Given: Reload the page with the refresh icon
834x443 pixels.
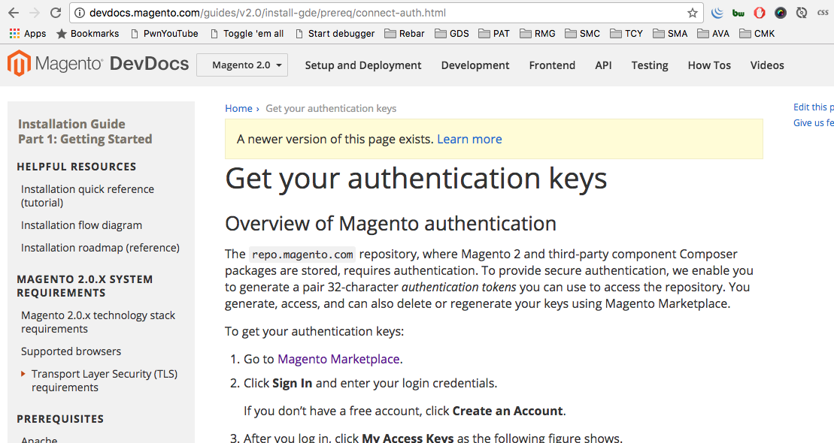Looking at the screenshot, I should 56,13.
